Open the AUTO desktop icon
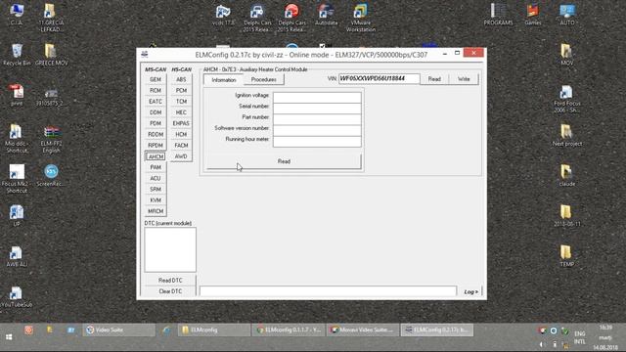 coord(567,15)
